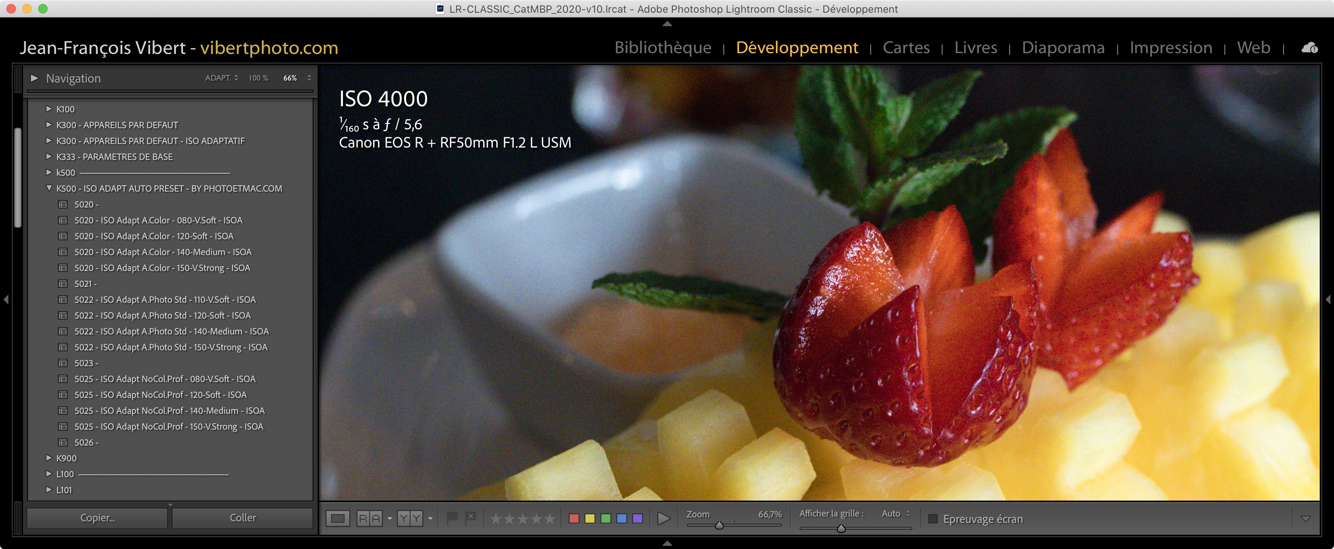Enable the Epreuvage écran checkbox
The width and height of the screenshot is (1334, 549).
[933, 518]
